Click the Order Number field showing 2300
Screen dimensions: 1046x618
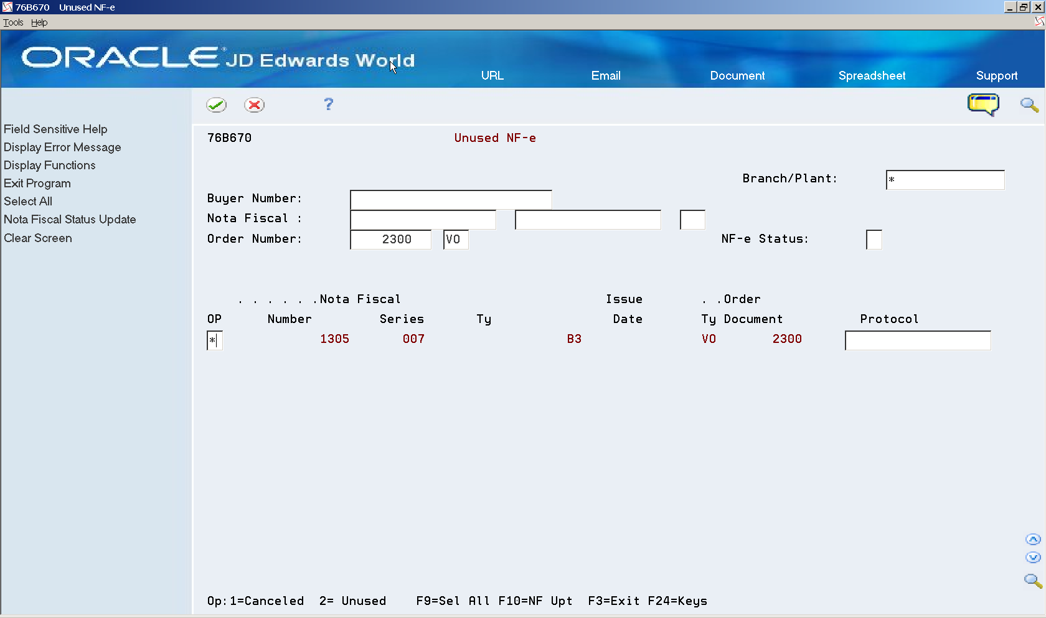pyautogui.click(x=391, y=240)
